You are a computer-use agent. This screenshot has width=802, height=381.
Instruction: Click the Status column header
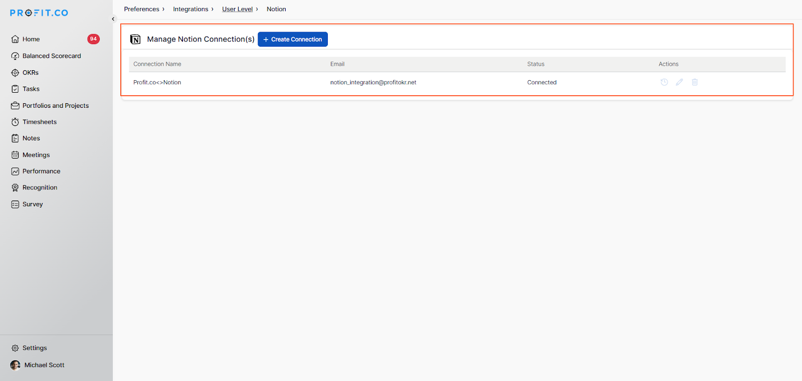point(536,64)
